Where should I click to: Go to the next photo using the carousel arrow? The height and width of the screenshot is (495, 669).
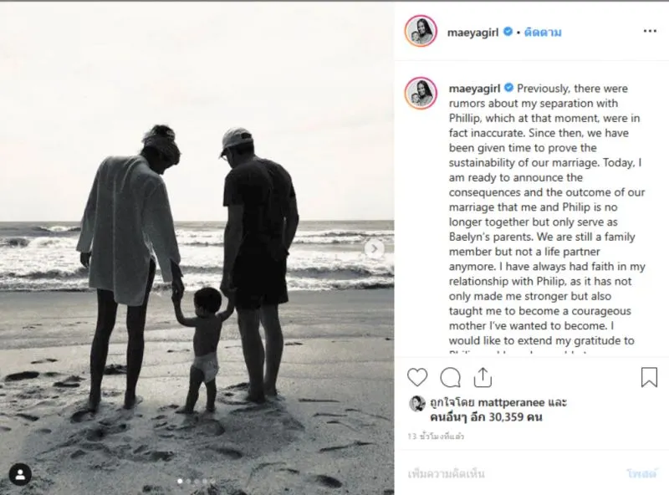[x=374, y=248]
